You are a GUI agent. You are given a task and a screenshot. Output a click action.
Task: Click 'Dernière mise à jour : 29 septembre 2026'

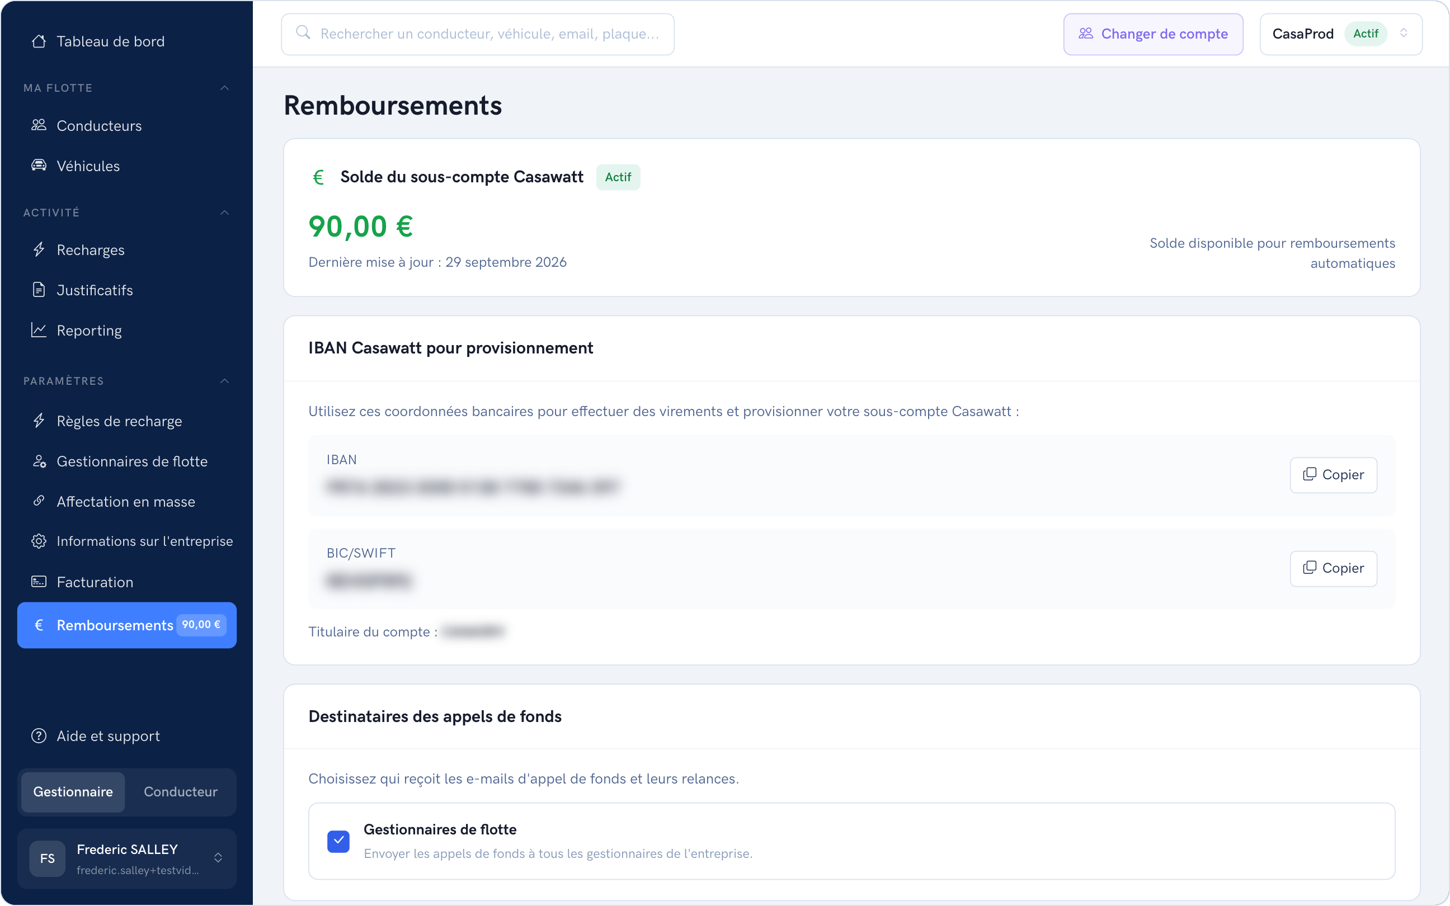tap(437, 262)
